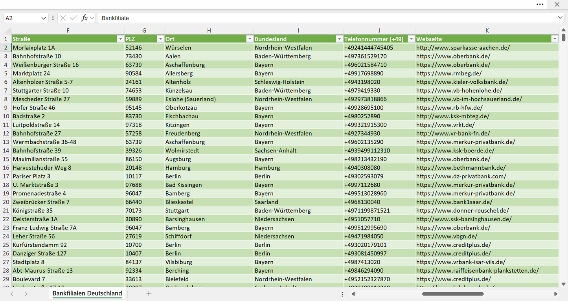The height and width of the screenshot is (301, 568).
Task: Select the cell Harvestehuder Weg 8
Action: [68, 168]
